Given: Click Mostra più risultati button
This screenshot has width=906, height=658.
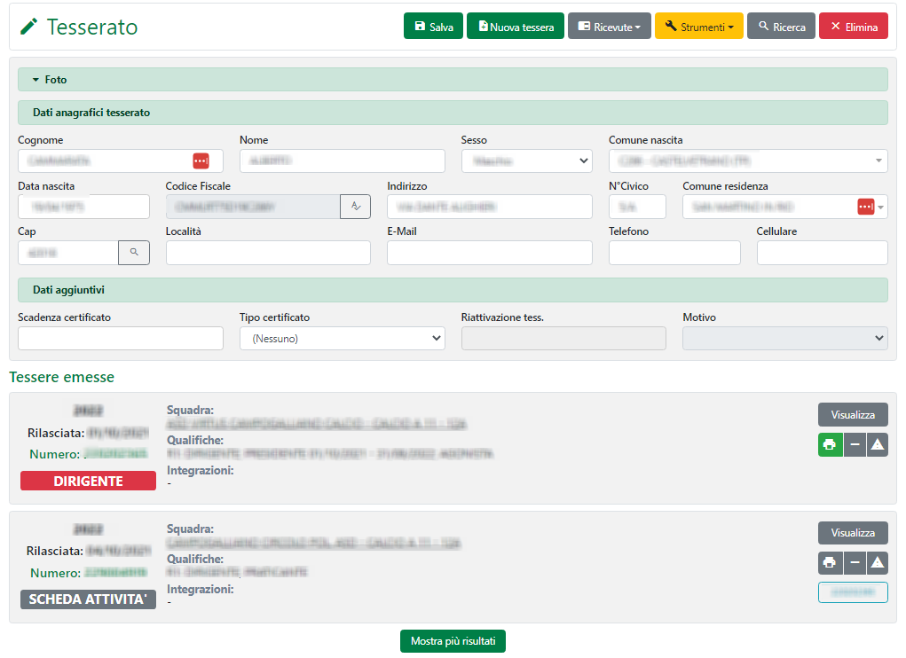Looking at the screenshot, I should 453,641.
